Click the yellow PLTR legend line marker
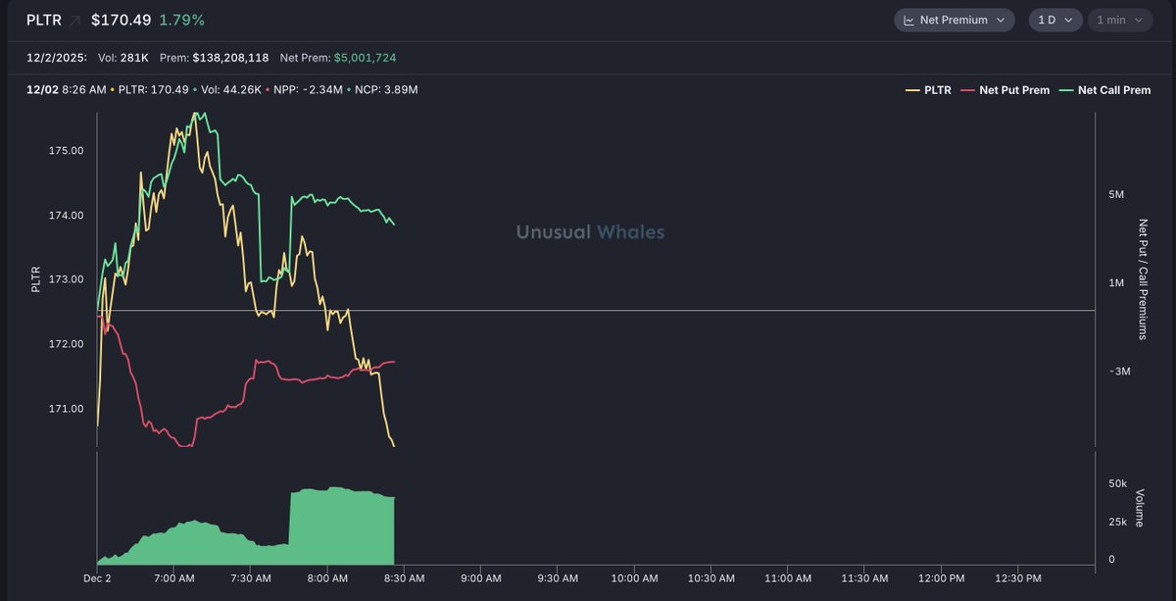 point(912,90)
